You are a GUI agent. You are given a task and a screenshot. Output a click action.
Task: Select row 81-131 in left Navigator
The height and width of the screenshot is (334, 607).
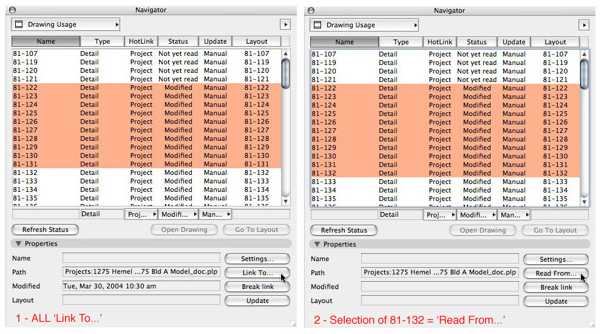pyautogui.click(x=147, y=164)
